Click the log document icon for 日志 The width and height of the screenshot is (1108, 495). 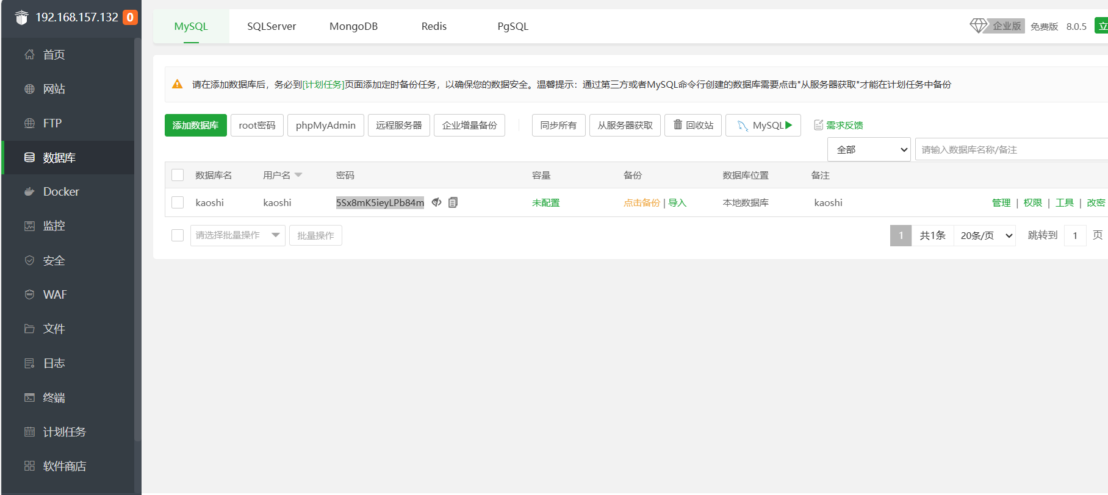pos(29,363)
